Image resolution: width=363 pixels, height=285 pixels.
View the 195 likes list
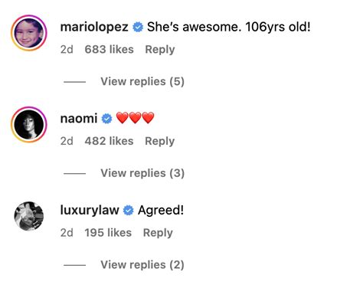click(108, 233)
